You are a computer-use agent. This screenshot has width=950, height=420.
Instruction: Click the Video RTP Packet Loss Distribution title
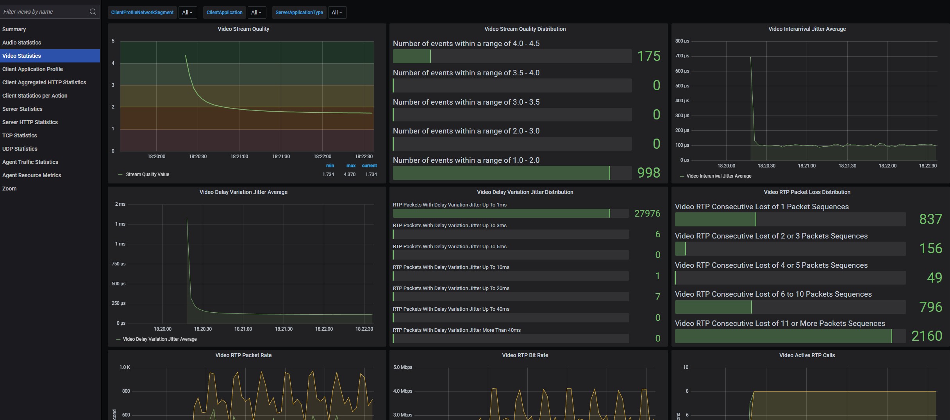tap(807, 192)
